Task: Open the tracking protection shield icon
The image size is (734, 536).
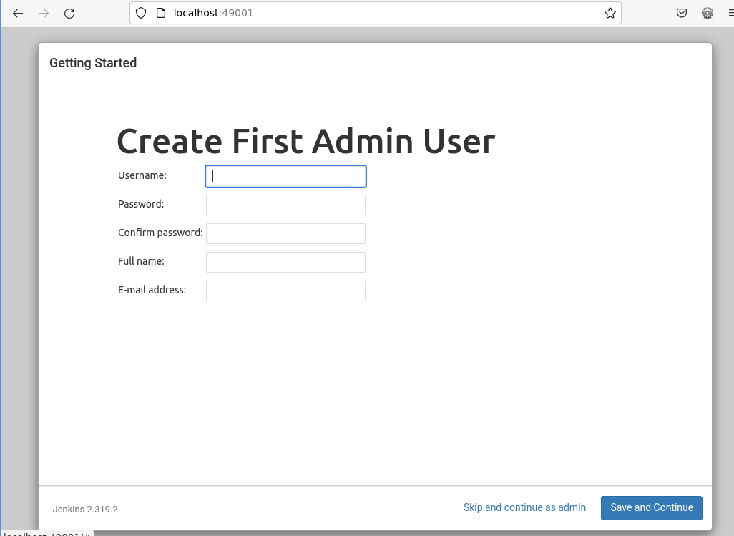Action: 141,13
